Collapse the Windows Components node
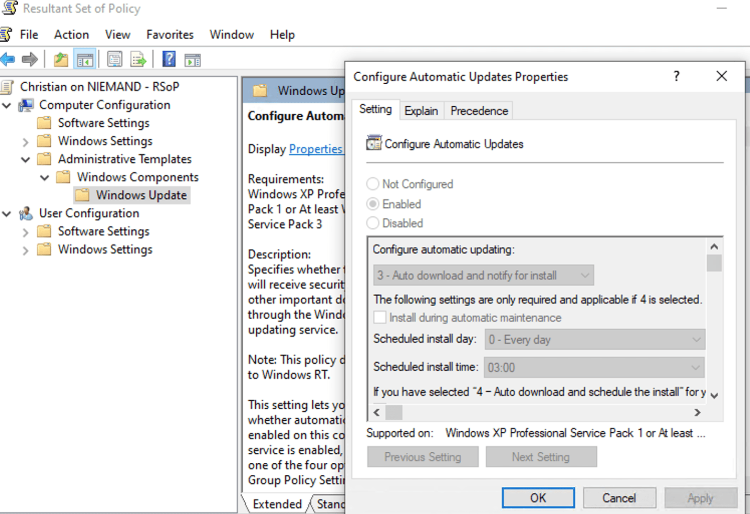The height and width of the screenshot is (514, 750). click(x=45, y=178)
